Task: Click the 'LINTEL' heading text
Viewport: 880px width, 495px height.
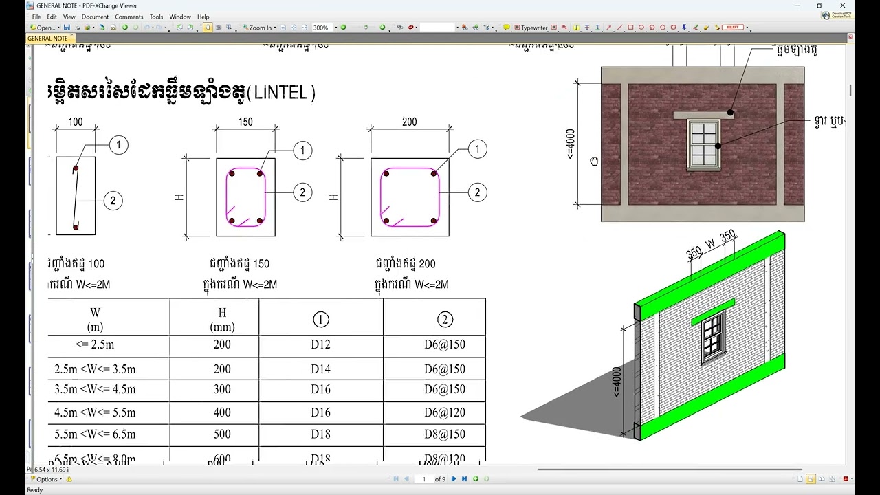Action: [x=280, y=93]
